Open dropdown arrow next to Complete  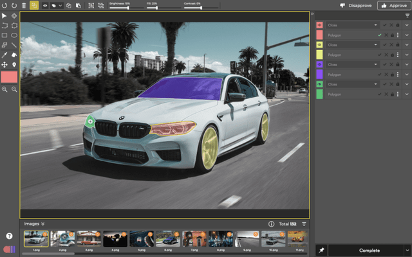pos(407,251)
